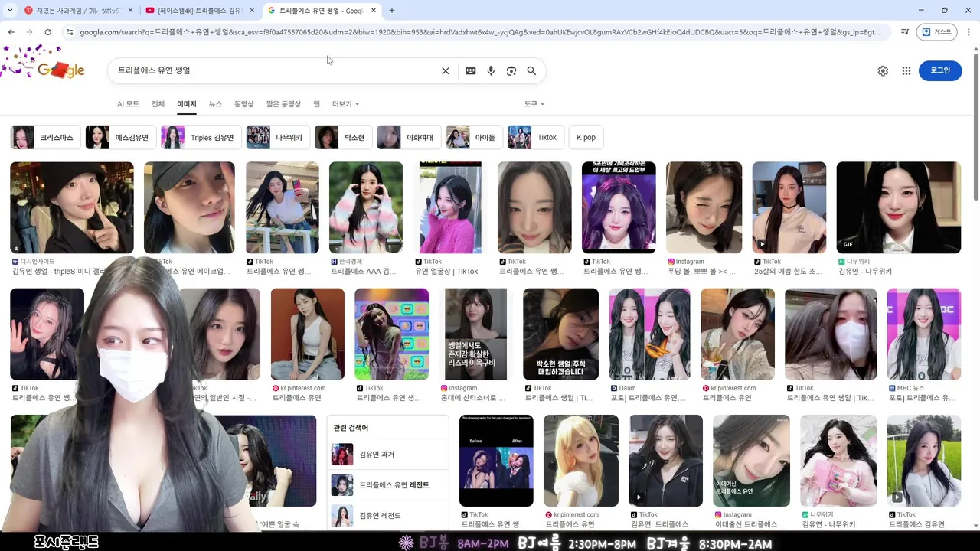Filter by the K pop chip
Screen dimensions: 980x551
586,138
